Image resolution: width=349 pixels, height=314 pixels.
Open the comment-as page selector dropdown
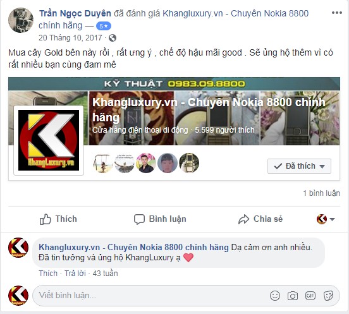tap(326, 219)
